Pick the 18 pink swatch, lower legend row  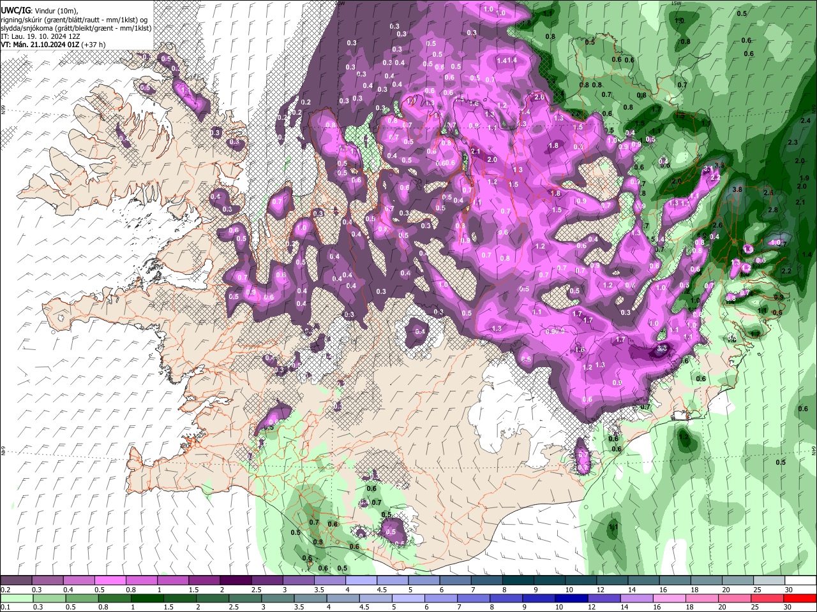[x=703, y=598]
